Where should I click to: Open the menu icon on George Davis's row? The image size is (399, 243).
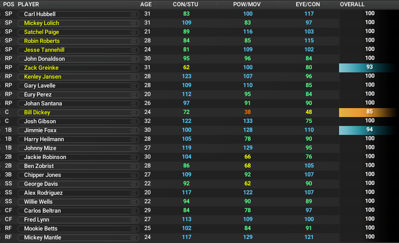point(133,184)
